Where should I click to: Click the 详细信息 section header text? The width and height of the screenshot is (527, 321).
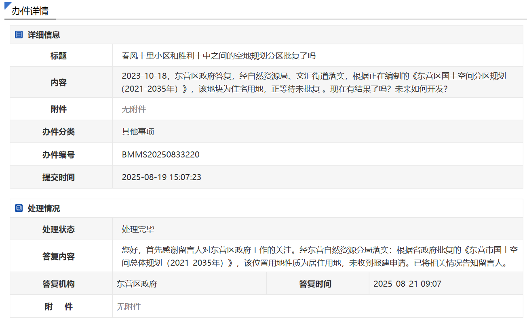tap(44, 35)
